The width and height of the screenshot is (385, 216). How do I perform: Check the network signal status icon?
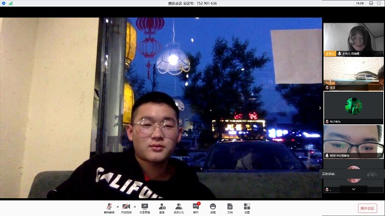point(10,3)
